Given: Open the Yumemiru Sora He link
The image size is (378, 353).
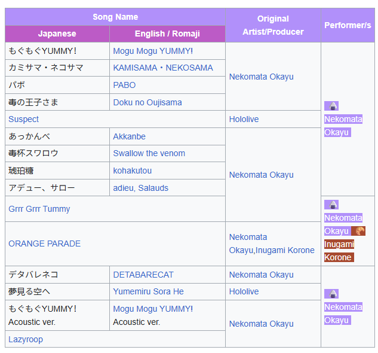Looking at the screenshot, I should [x=148, y=291].
